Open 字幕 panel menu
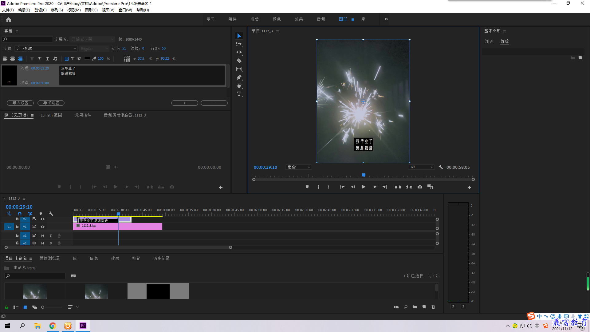The width and height of the screenshot is (590, 332). (17, 31)
